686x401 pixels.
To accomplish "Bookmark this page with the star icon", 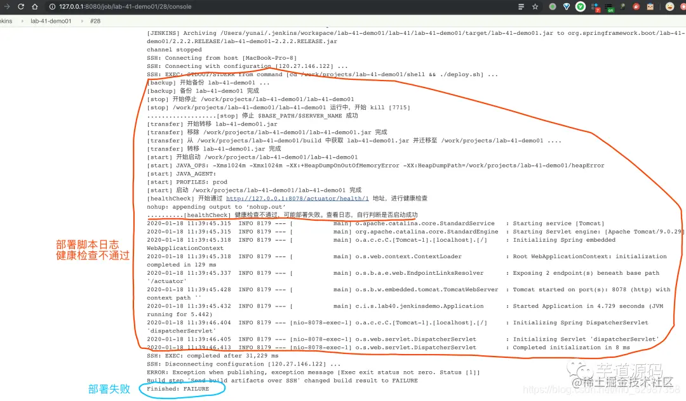I will pyautogui.click(x=535, y=6).
